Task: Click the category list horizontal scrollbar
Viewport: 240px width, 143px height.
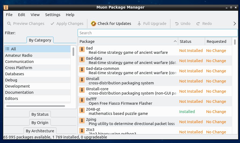Action: (x=35, y=106)
